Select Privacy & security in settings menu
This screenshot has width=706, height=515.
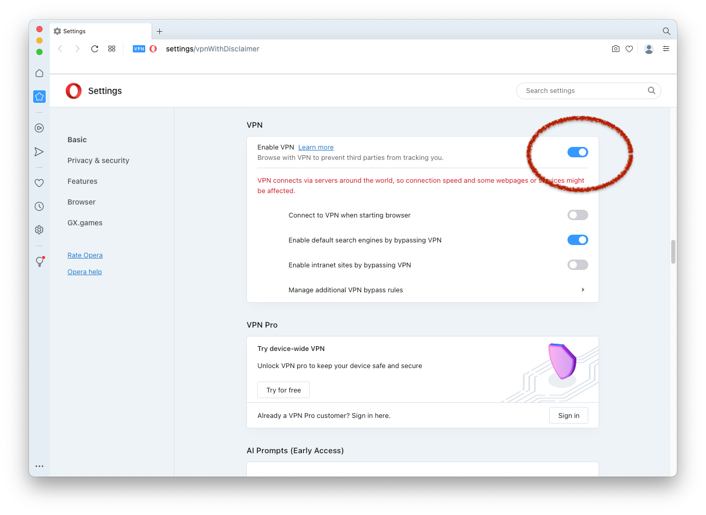click(x=98, y=160)
